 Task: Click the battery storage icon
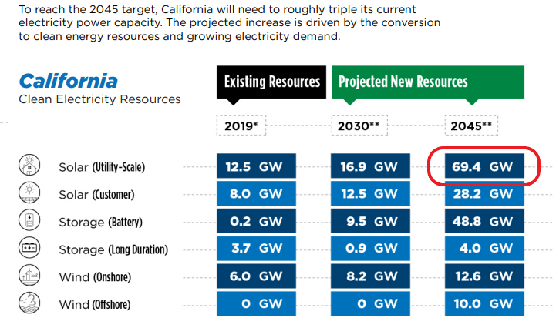pos(29,220)
